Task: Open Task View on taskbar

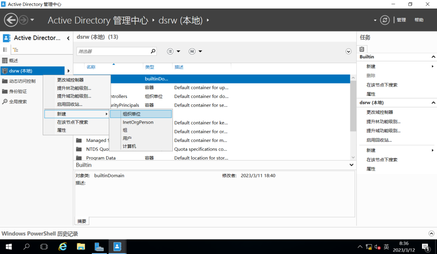Action: tap(44, 247)
